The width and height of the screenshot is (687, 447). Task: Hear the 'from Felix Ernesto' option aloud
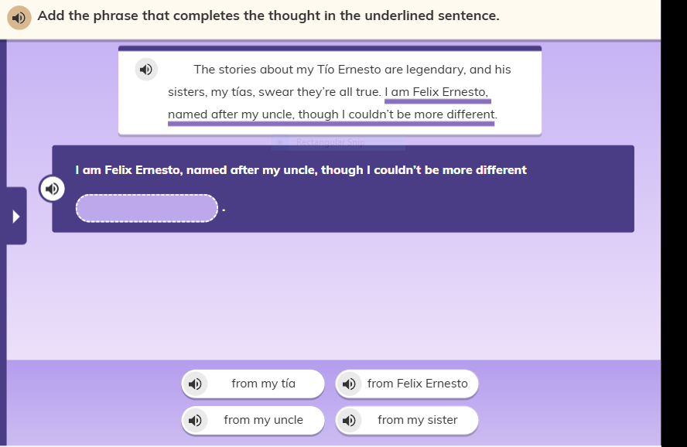(x=349, y=384)
